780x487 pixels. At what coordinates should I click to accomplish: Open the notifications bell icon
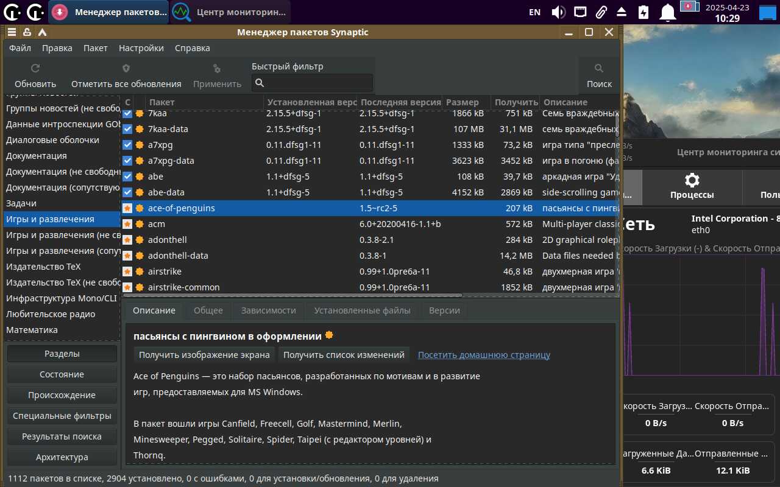668,12
